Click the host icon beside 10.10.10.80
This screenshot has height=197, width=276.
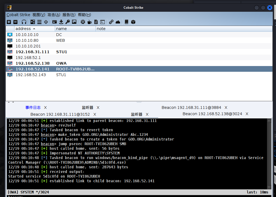(10, 40)
